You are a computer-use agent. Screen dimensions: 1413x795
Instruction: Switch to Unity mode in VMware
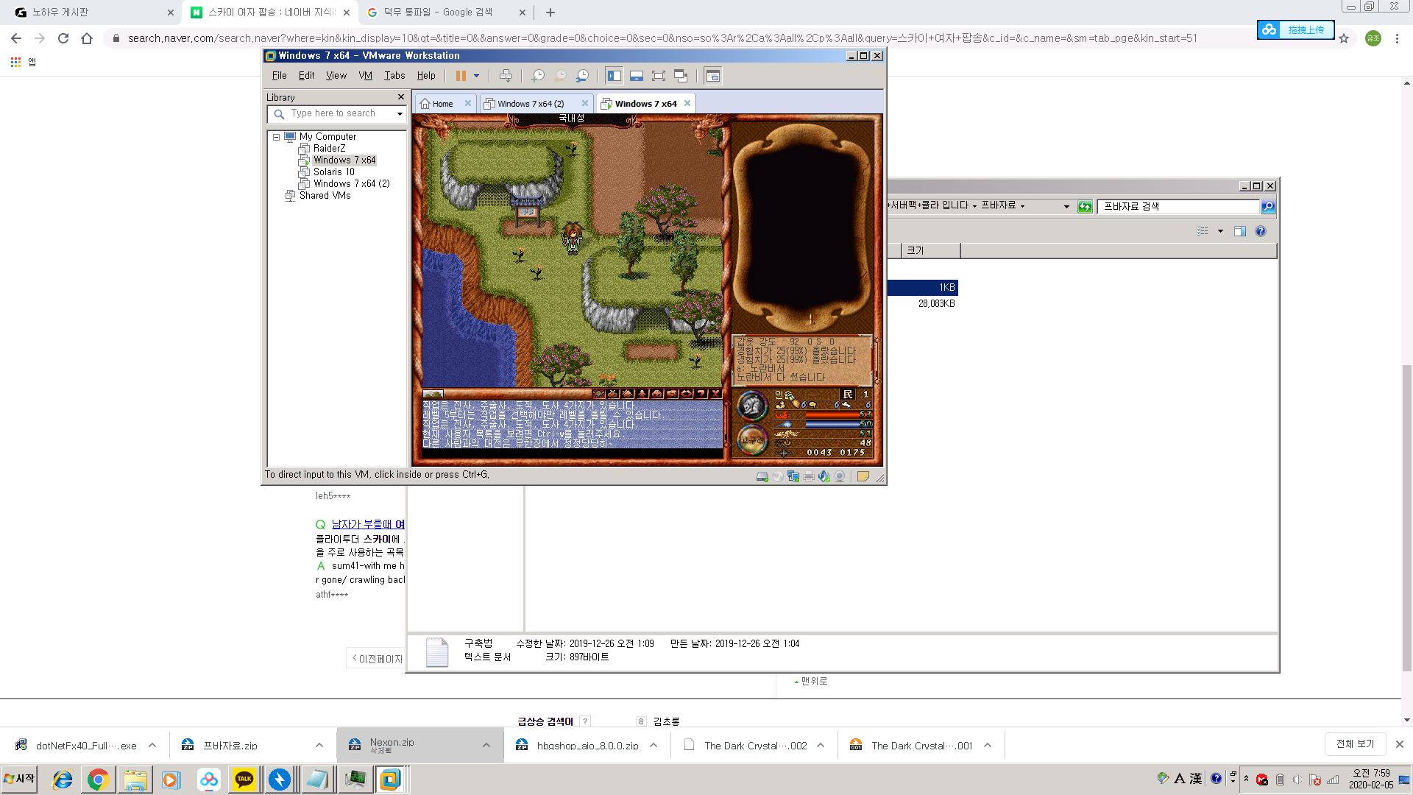(681, 76)
